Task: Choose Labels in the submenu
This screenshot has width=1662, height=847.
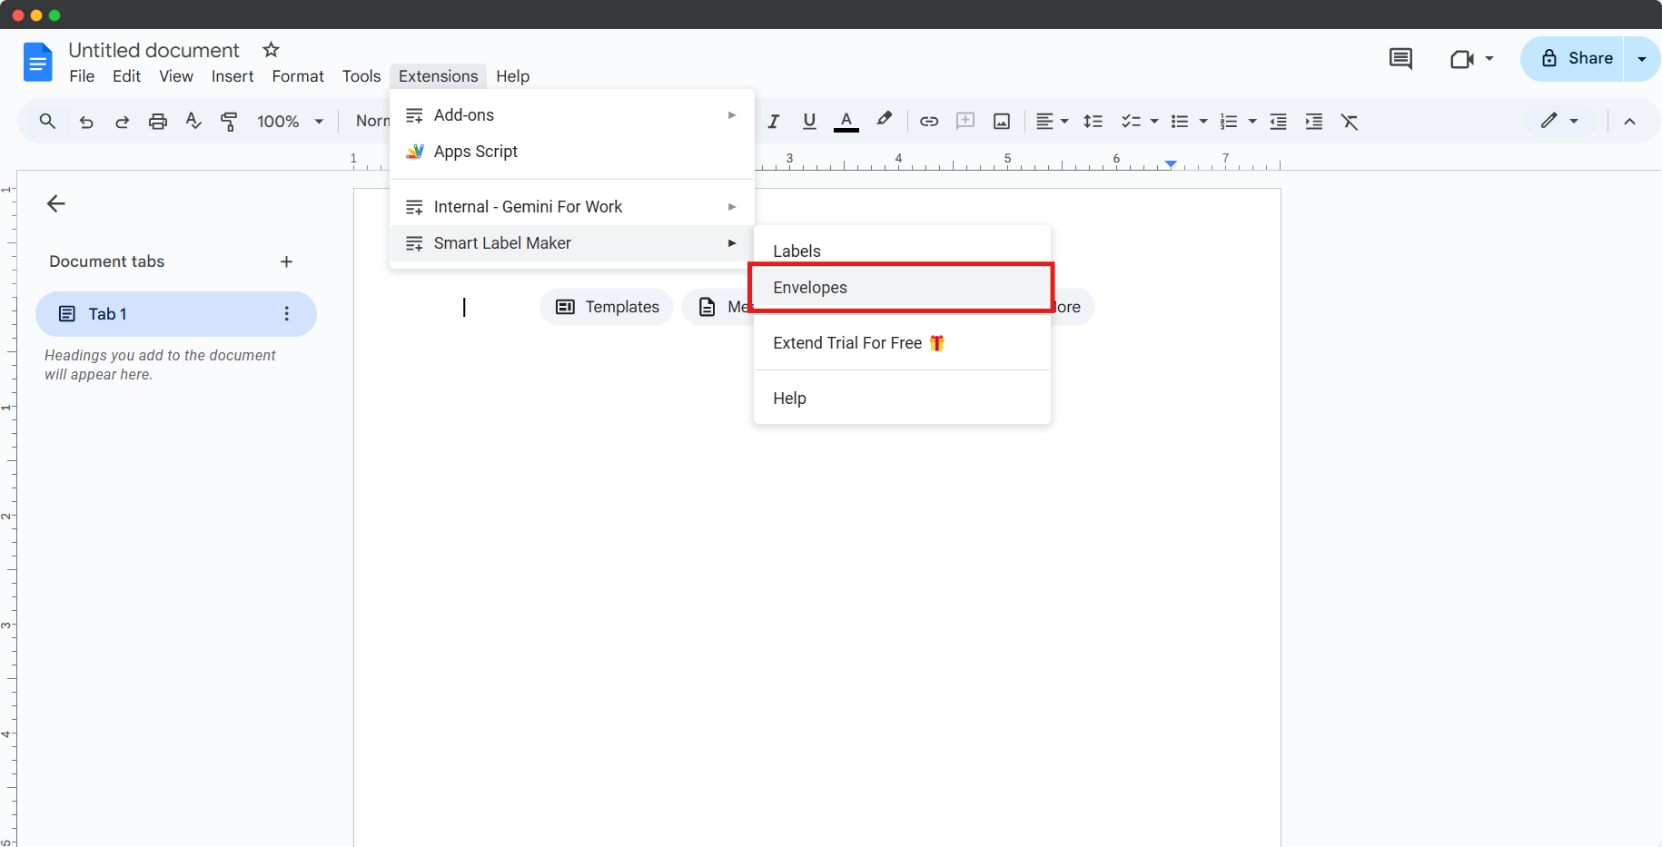Action: tap(902, 251)
